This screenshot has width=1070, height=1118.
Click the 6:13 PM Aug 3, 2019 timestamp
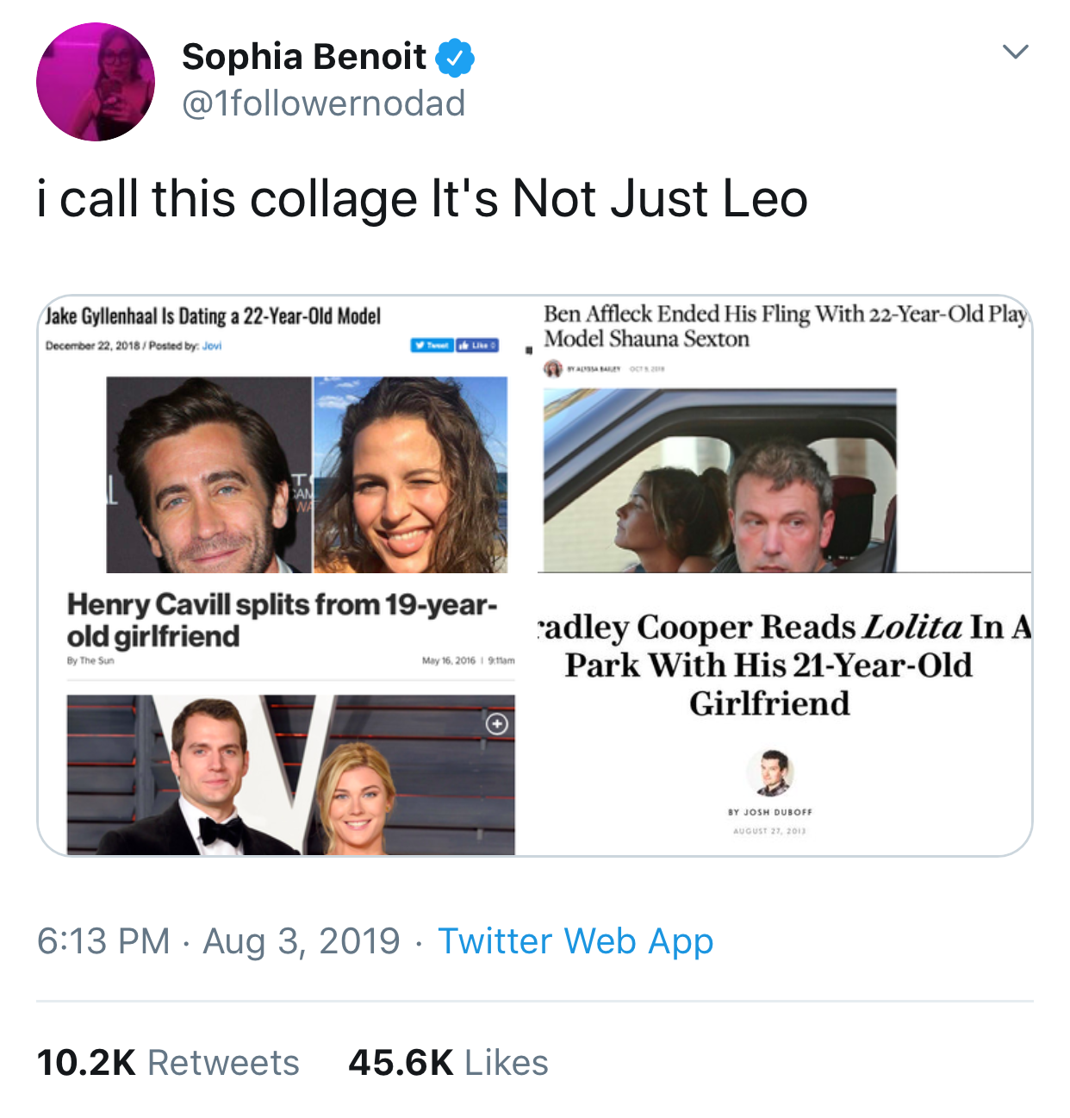(x=218, y=940)
